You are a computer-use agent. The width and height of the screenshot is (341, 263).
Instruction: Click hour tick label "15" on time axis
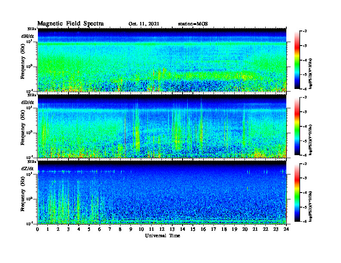[193, 229]
